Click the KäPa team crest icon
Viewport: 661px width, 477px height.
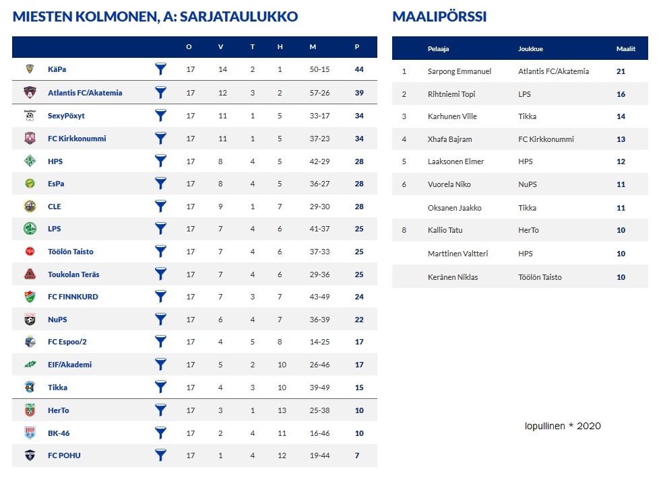click(30, 69)
